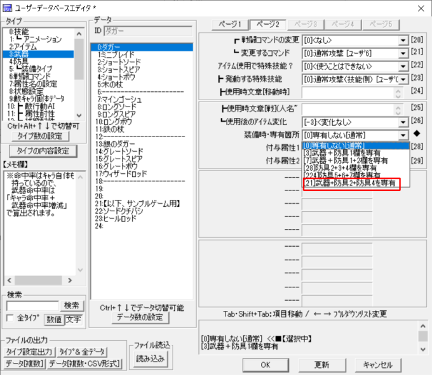Switch to the ページ1 tab
The height and width of the screenshot is (375, 432).
pos(231,25)
